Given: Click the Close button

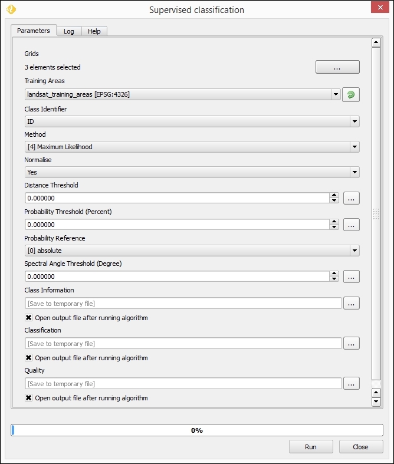Looking at the screenshot, I should [361, 447].
